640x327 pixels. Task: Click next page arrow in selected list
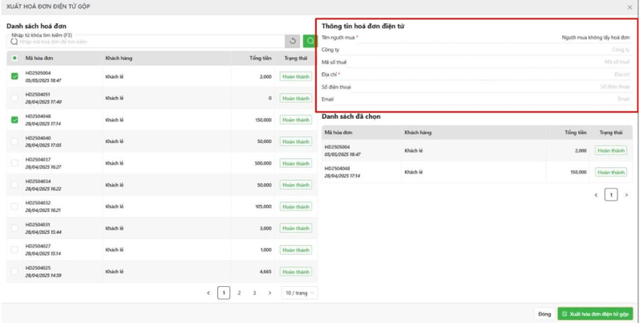click(x=626, y=195)
